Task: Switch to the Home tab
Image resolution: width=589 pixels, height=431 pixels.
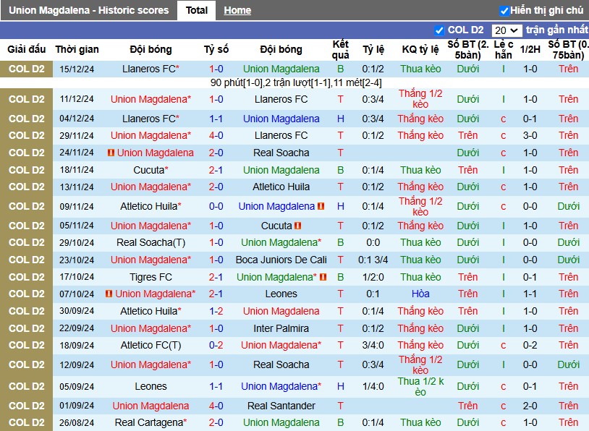Action: tap(237, 11)
